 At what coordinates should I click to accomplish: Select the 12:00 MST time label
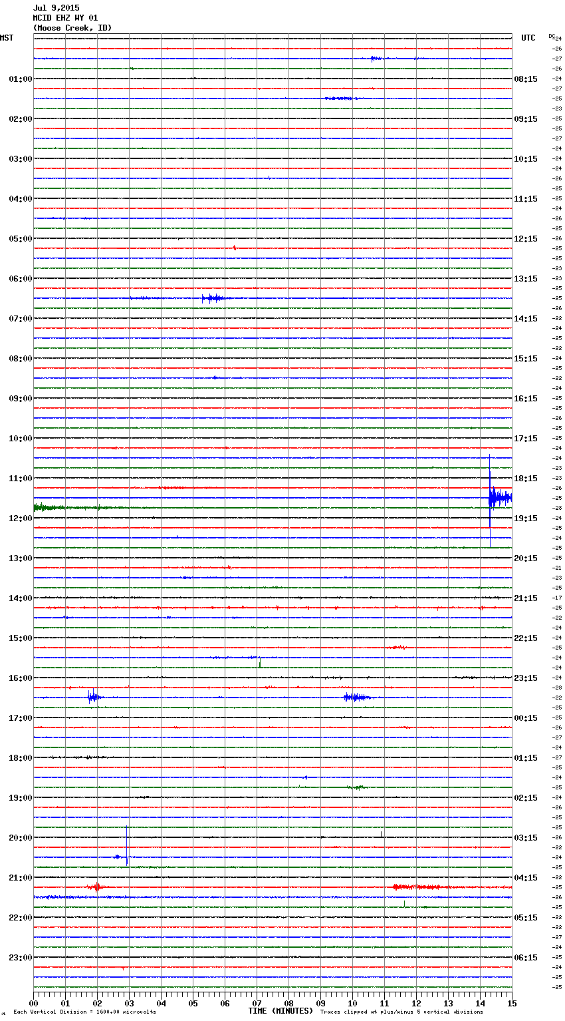coord(21,518)
